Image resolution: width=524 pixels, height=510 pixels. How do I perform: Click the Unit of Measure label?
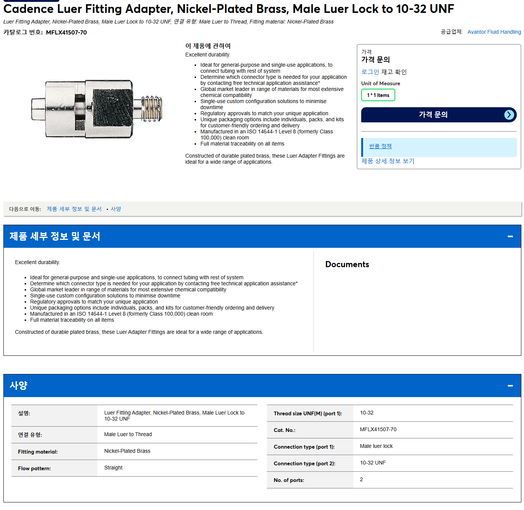click(x=381, y=84)
